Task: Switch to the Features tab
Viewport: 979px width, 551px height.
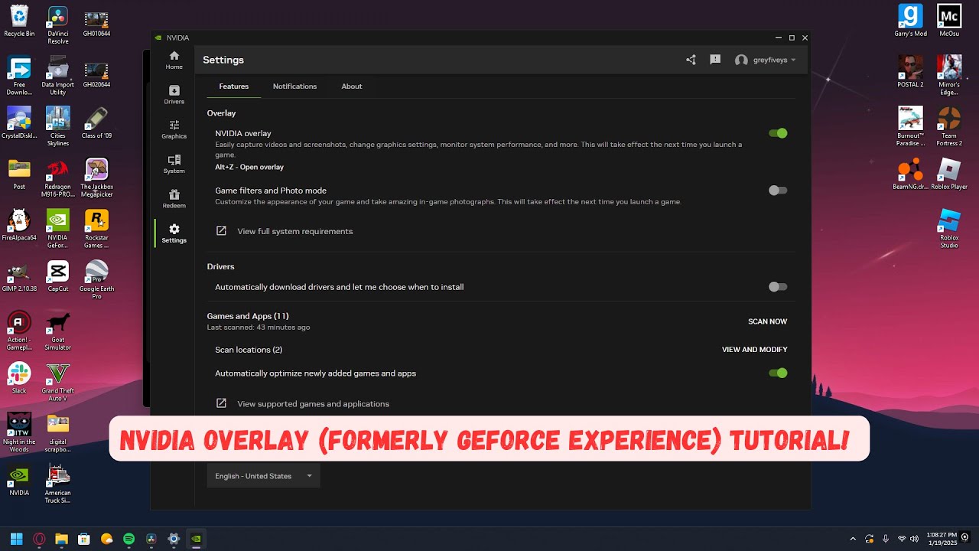Action: (233, 86)
